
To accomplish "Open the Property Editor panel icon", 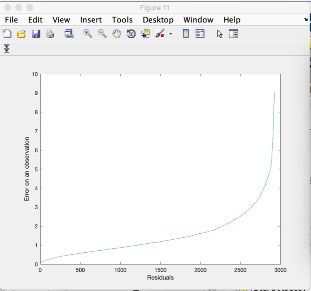I will [x=233, y=34].
